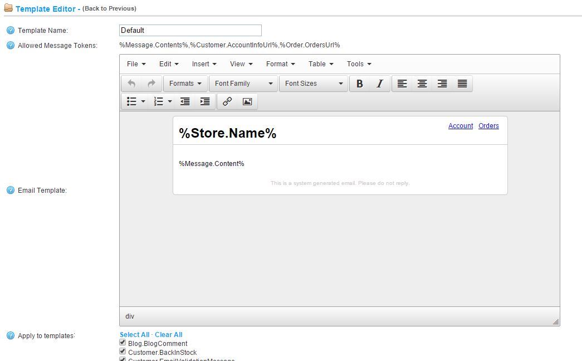Image resolution: width=582 pixels, height=361 pixels.
Task: Expand the Font Family dropdown
Action: [x=243, y=84]
